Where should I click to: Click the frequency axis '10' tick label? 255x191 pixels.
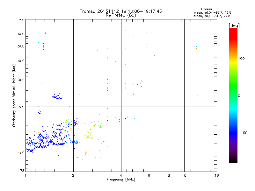(184, 175)
